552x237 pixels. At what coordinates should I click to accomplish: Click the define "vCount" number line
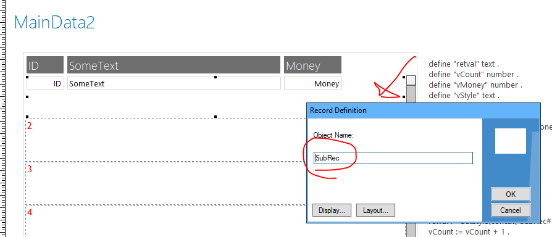[x=474, y=75]
